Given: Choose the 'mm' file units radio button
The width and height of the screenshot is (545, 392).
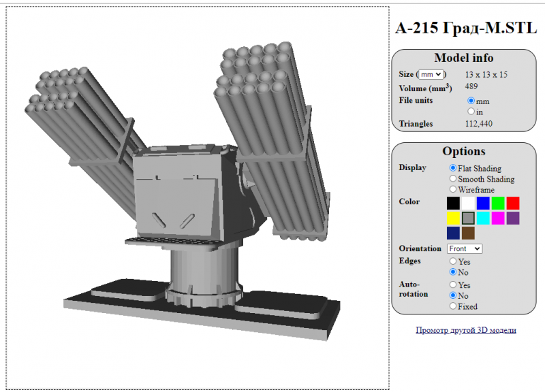Looking at the screenshot, I should [x=471, y=101].
